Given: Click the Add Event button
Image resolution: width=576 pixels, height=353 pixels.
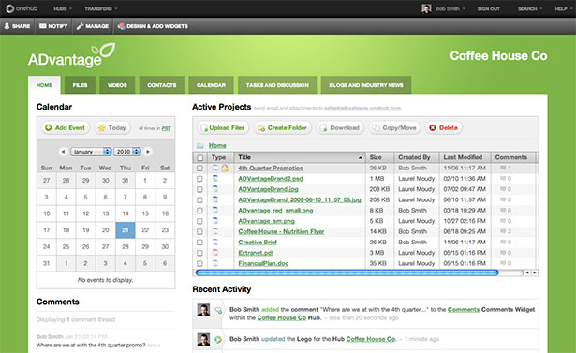Looking at the screenshot, I should (x=65, y=128).
